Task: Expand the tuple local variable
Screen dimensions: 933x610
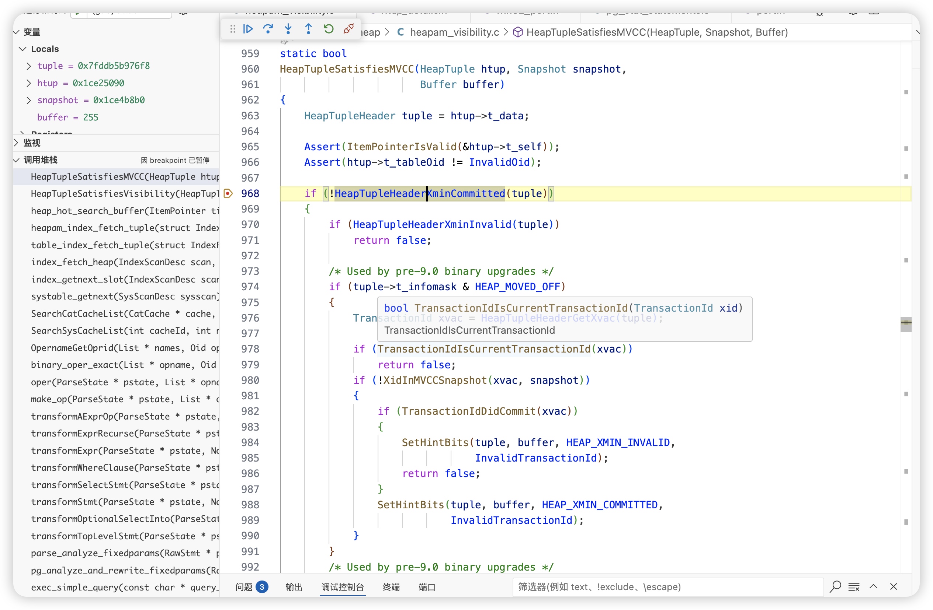Action: point(29,66)
